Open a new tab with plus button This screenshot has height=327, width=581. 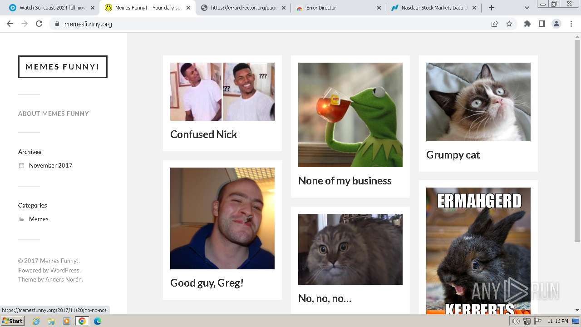click(x=492, y=8)
